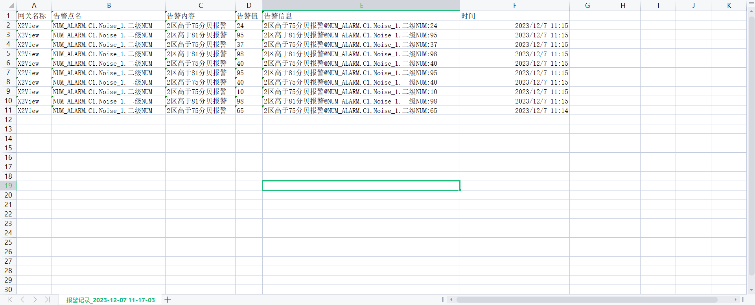The height and width of the screenshot is (305, 755).
Task: Jump to the last sheet tab
Action: pos(47,299)
